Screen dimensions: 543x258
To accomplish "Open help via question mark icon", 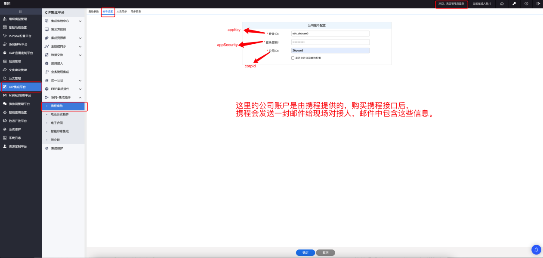I will 526,3.
